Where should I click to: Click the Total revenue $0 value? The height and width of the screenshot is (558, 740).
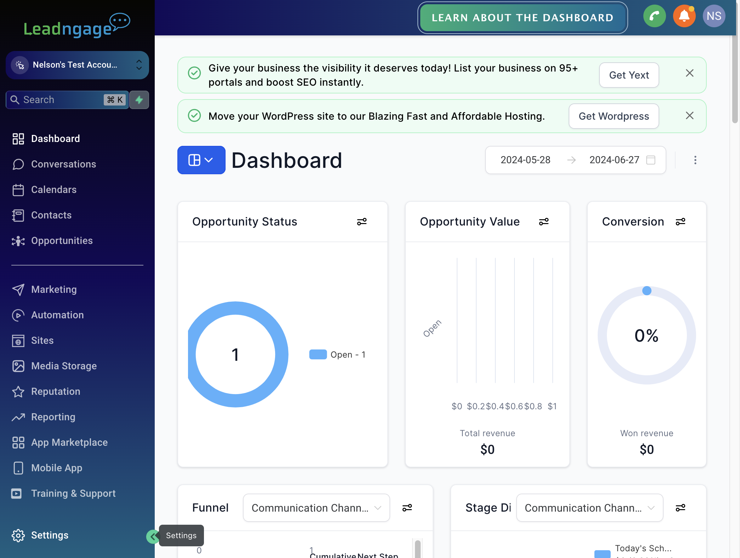tap(487, 450)
